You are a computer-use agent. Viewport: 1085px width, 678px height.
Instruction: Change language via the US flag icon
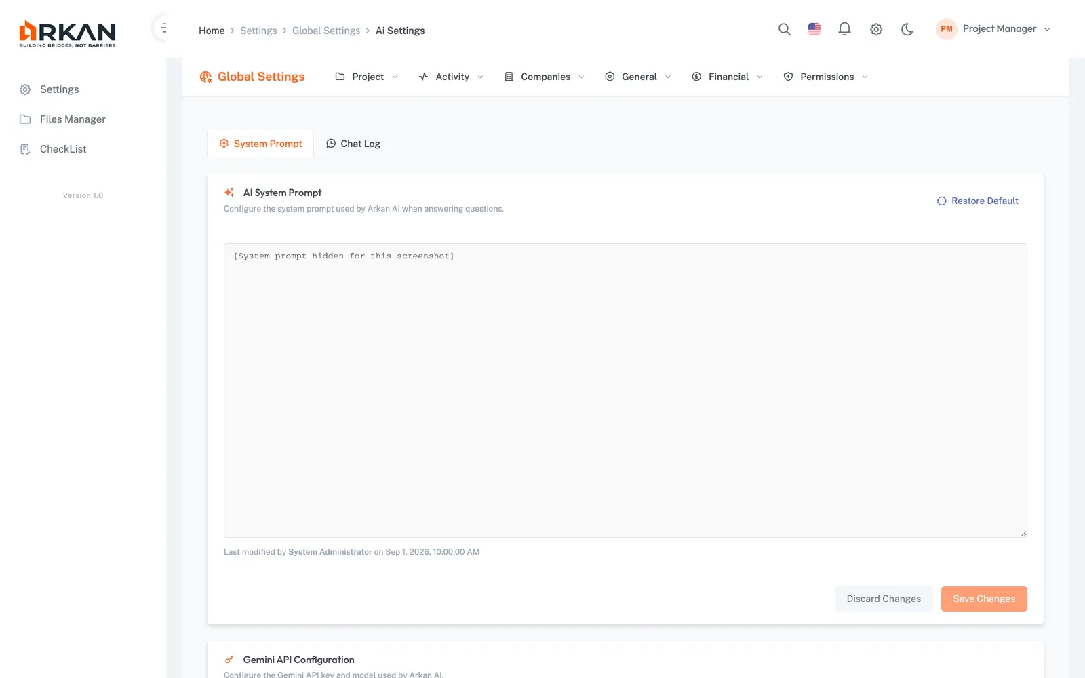[x=814, y=29]
